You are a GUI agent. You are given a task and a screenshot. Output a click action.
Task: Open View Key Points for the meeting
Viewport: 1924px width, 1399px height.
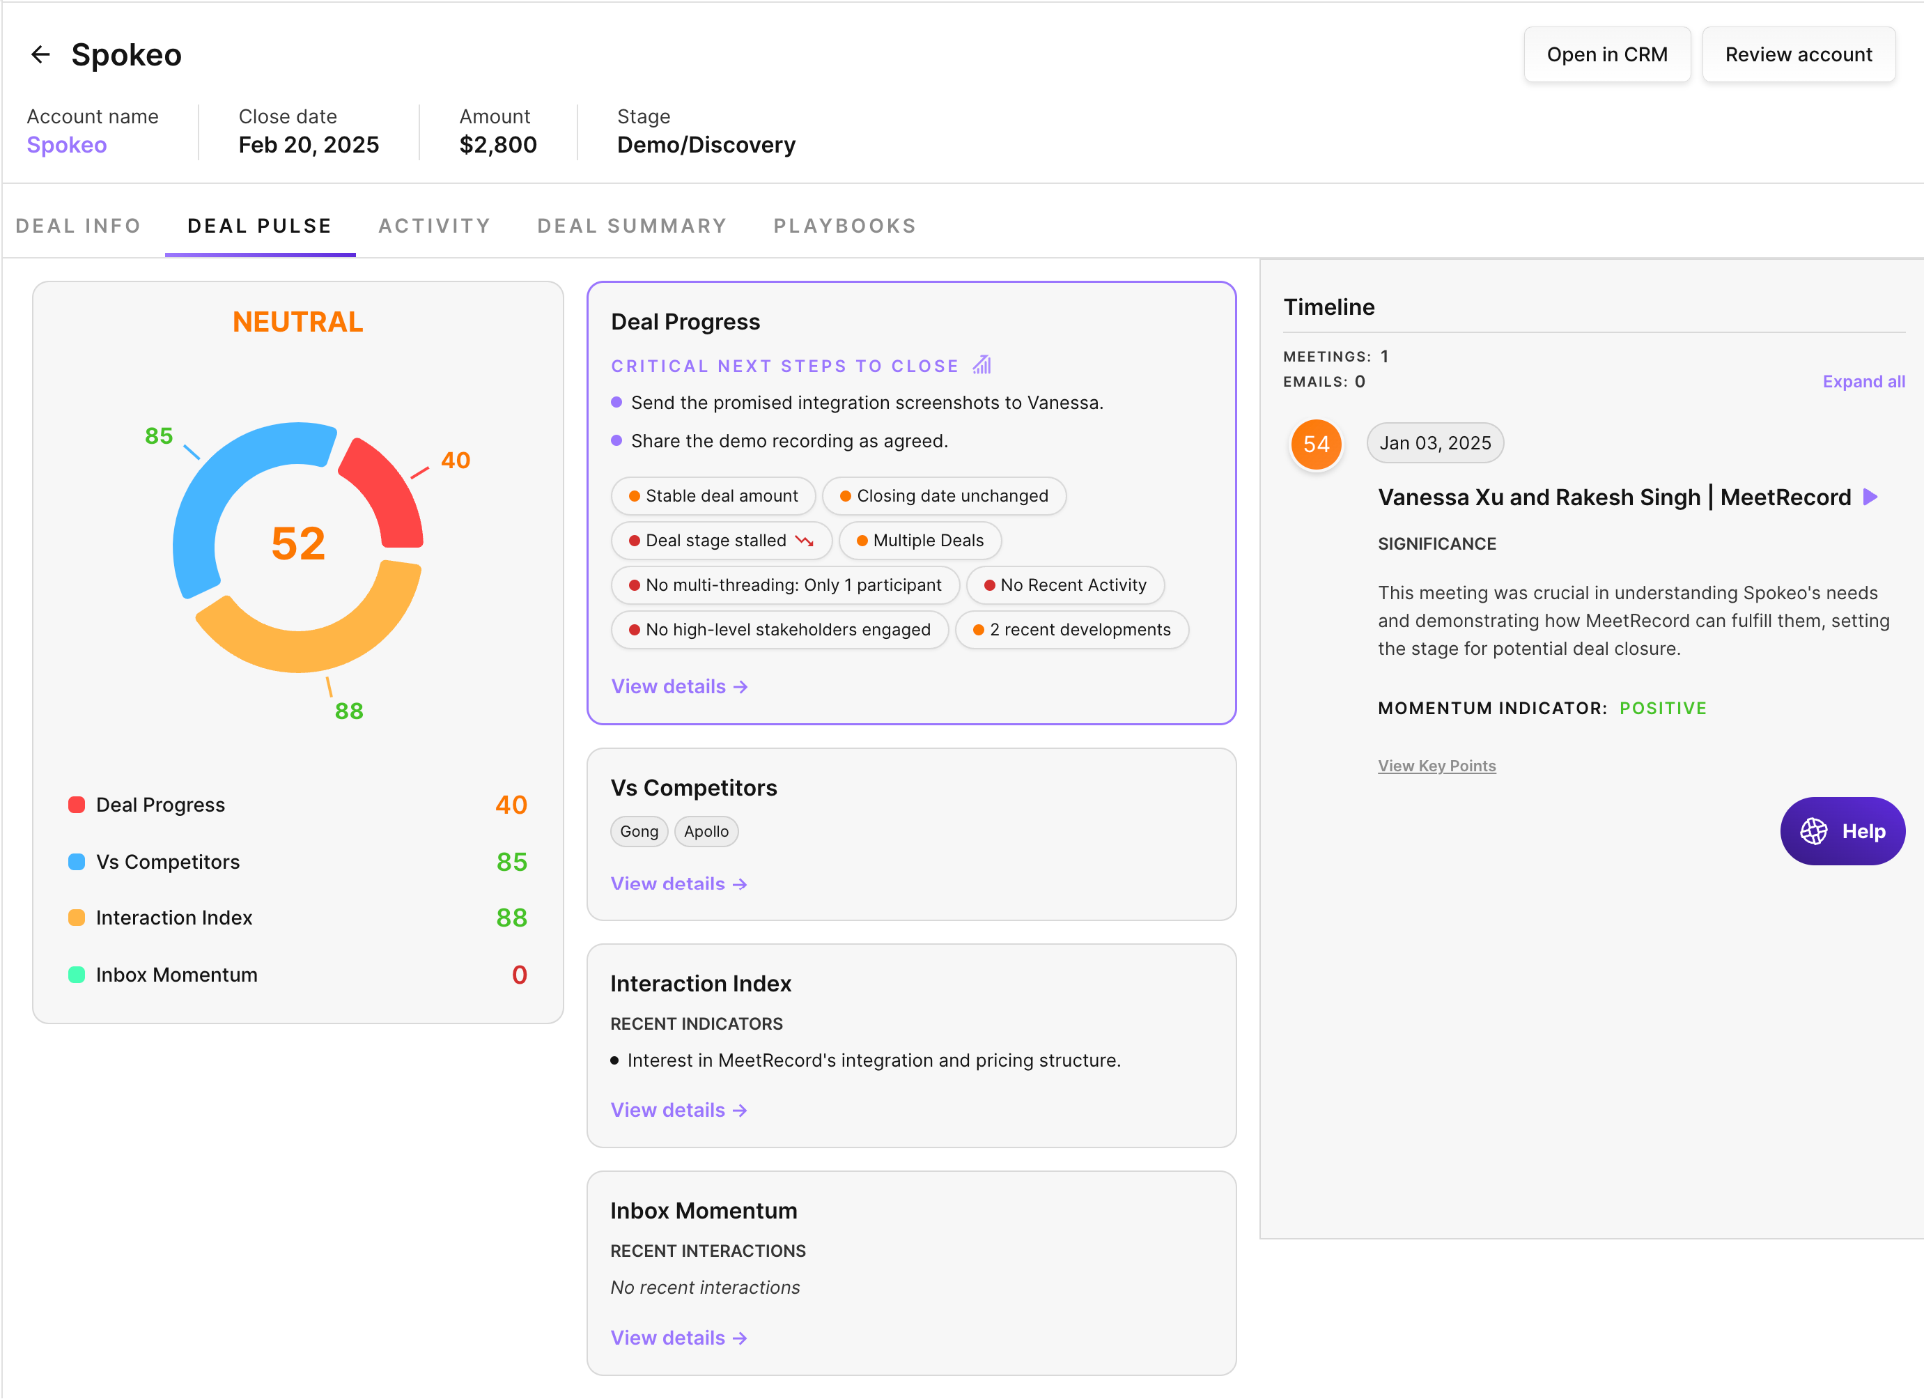(1436, 766)
